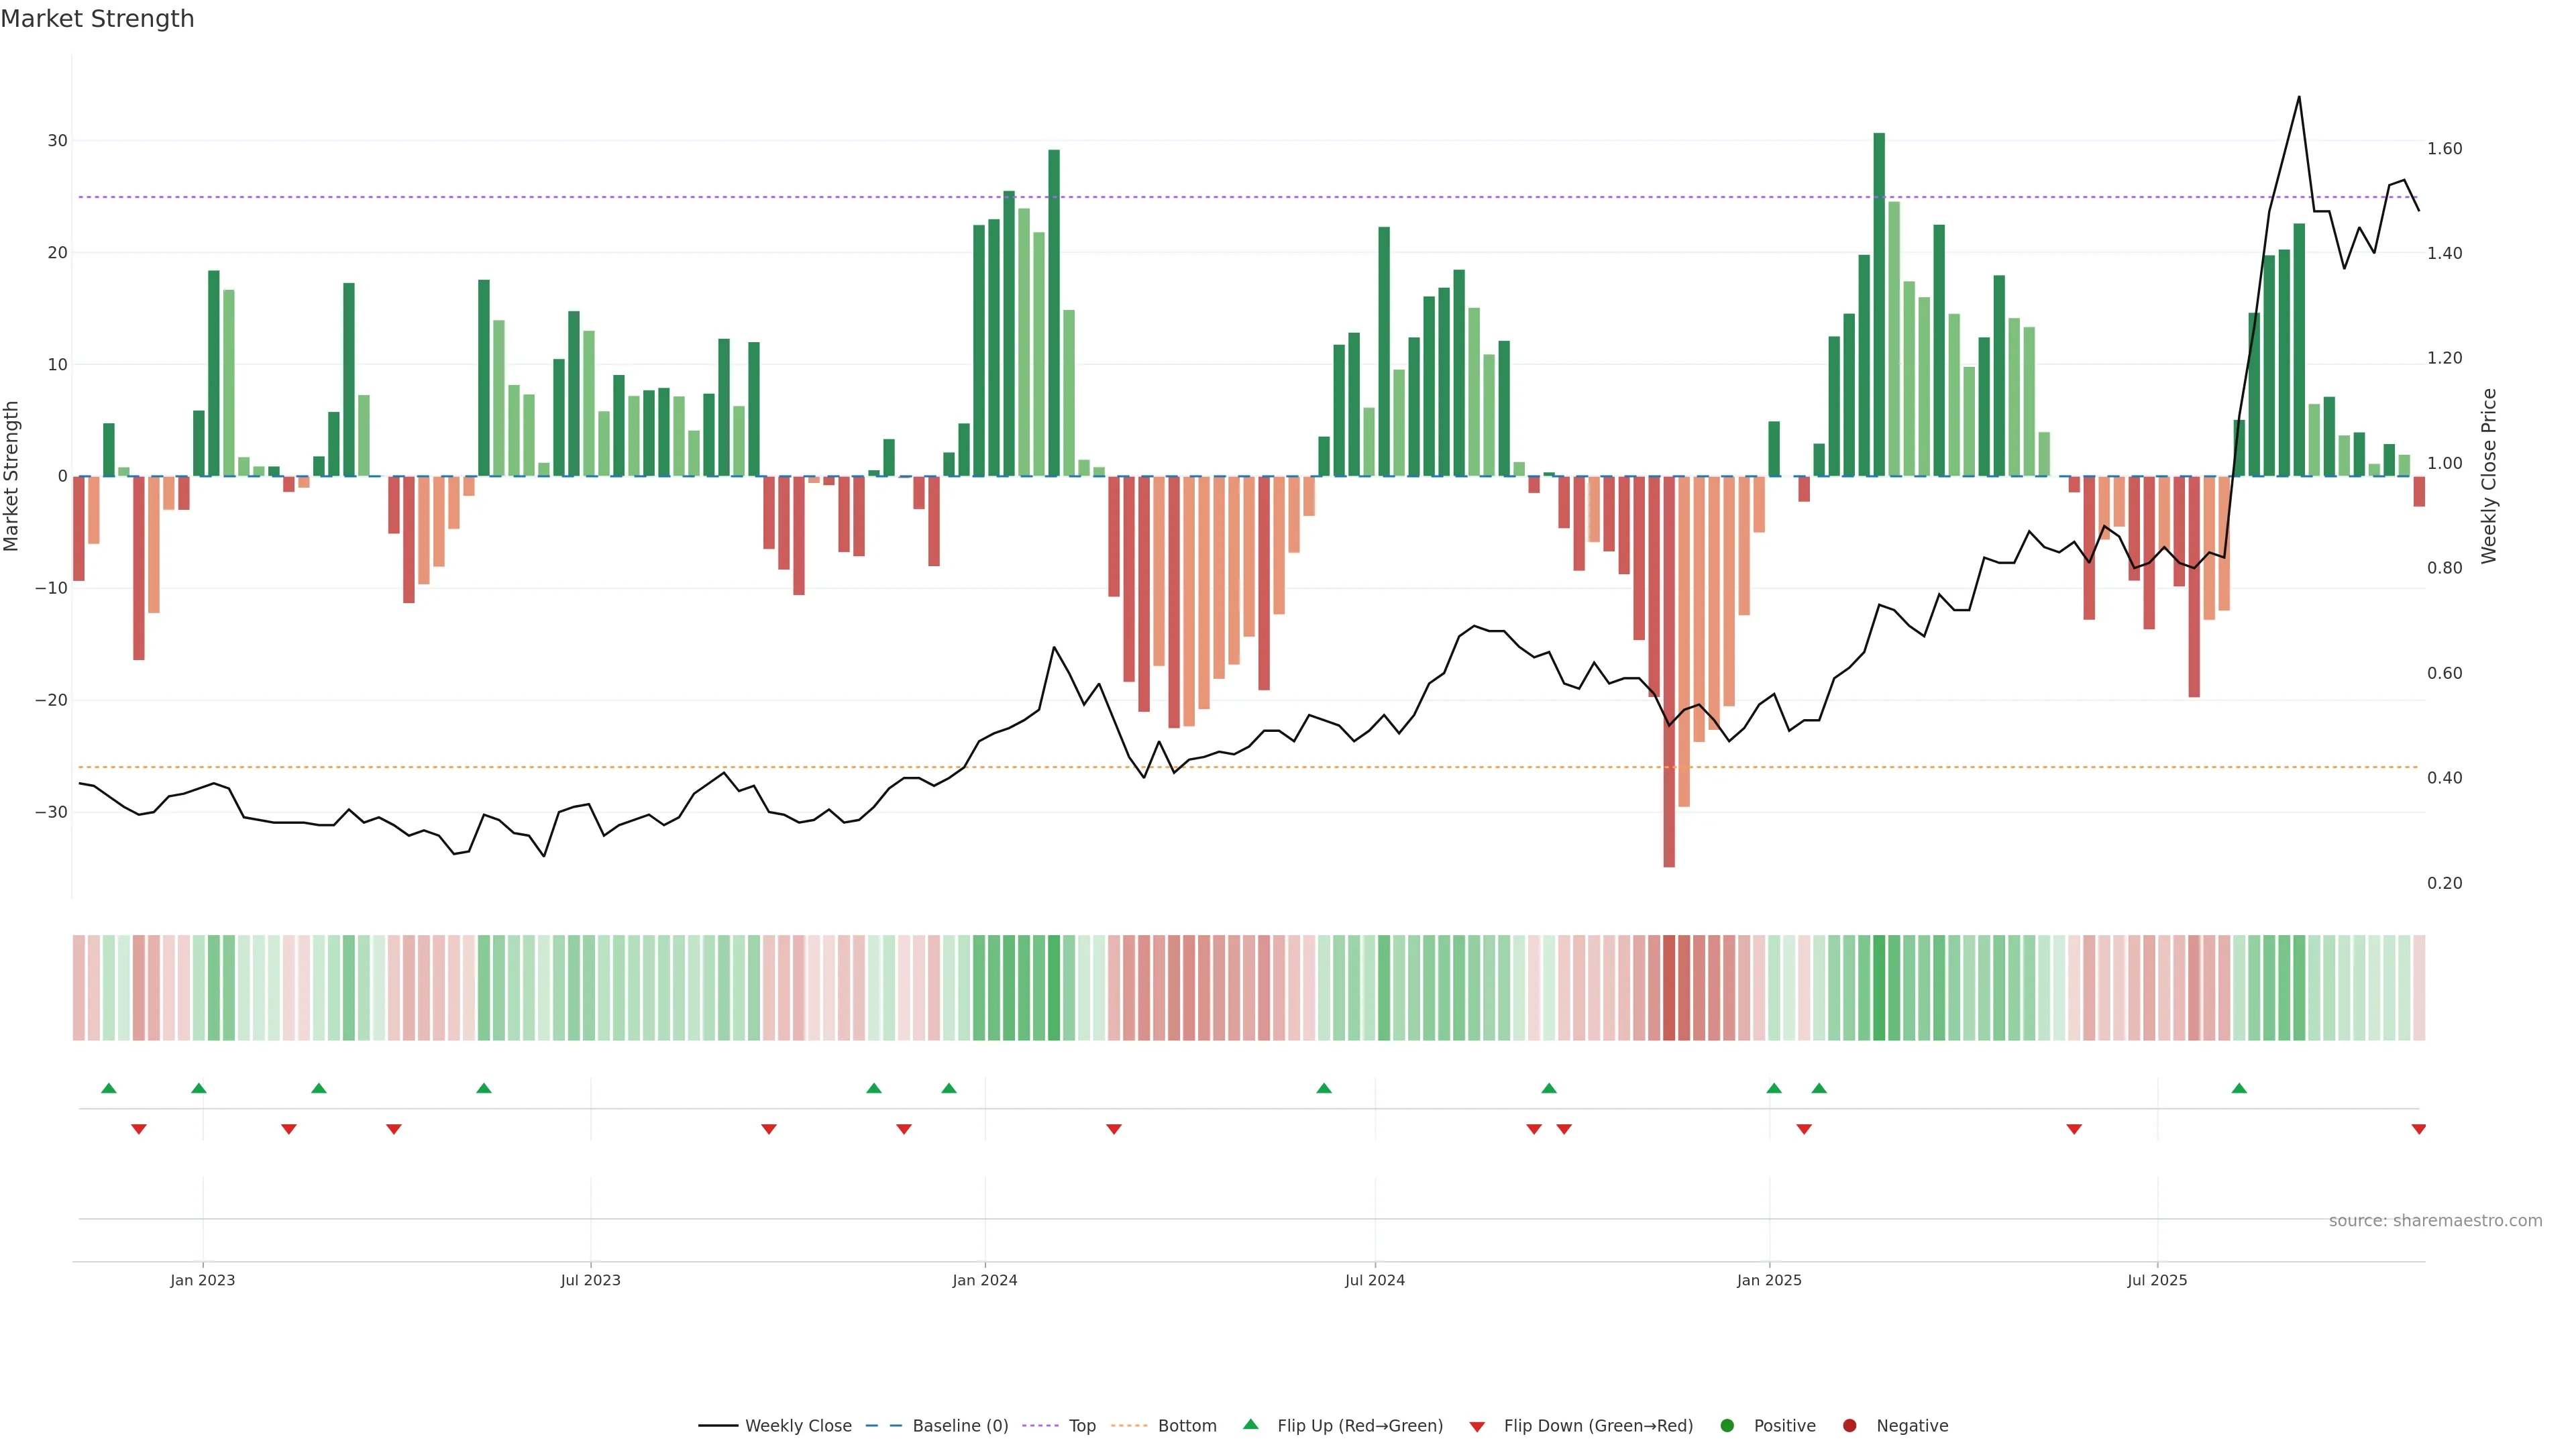Click the last red flip-down triangle marker
This screenshot has width=2576, height=1449.
coord(2418,1129)
